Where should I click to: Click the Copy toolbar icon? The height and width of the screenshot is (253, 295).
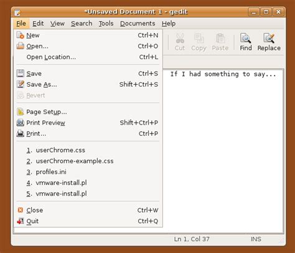click(199, 38)
